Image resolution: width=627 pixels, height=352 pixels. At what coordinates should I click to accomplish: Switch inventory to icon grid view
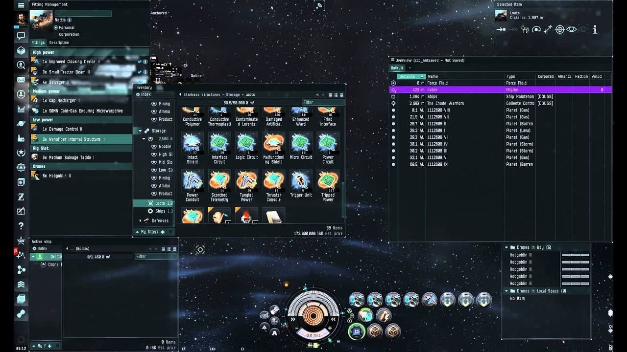point(330,95)
